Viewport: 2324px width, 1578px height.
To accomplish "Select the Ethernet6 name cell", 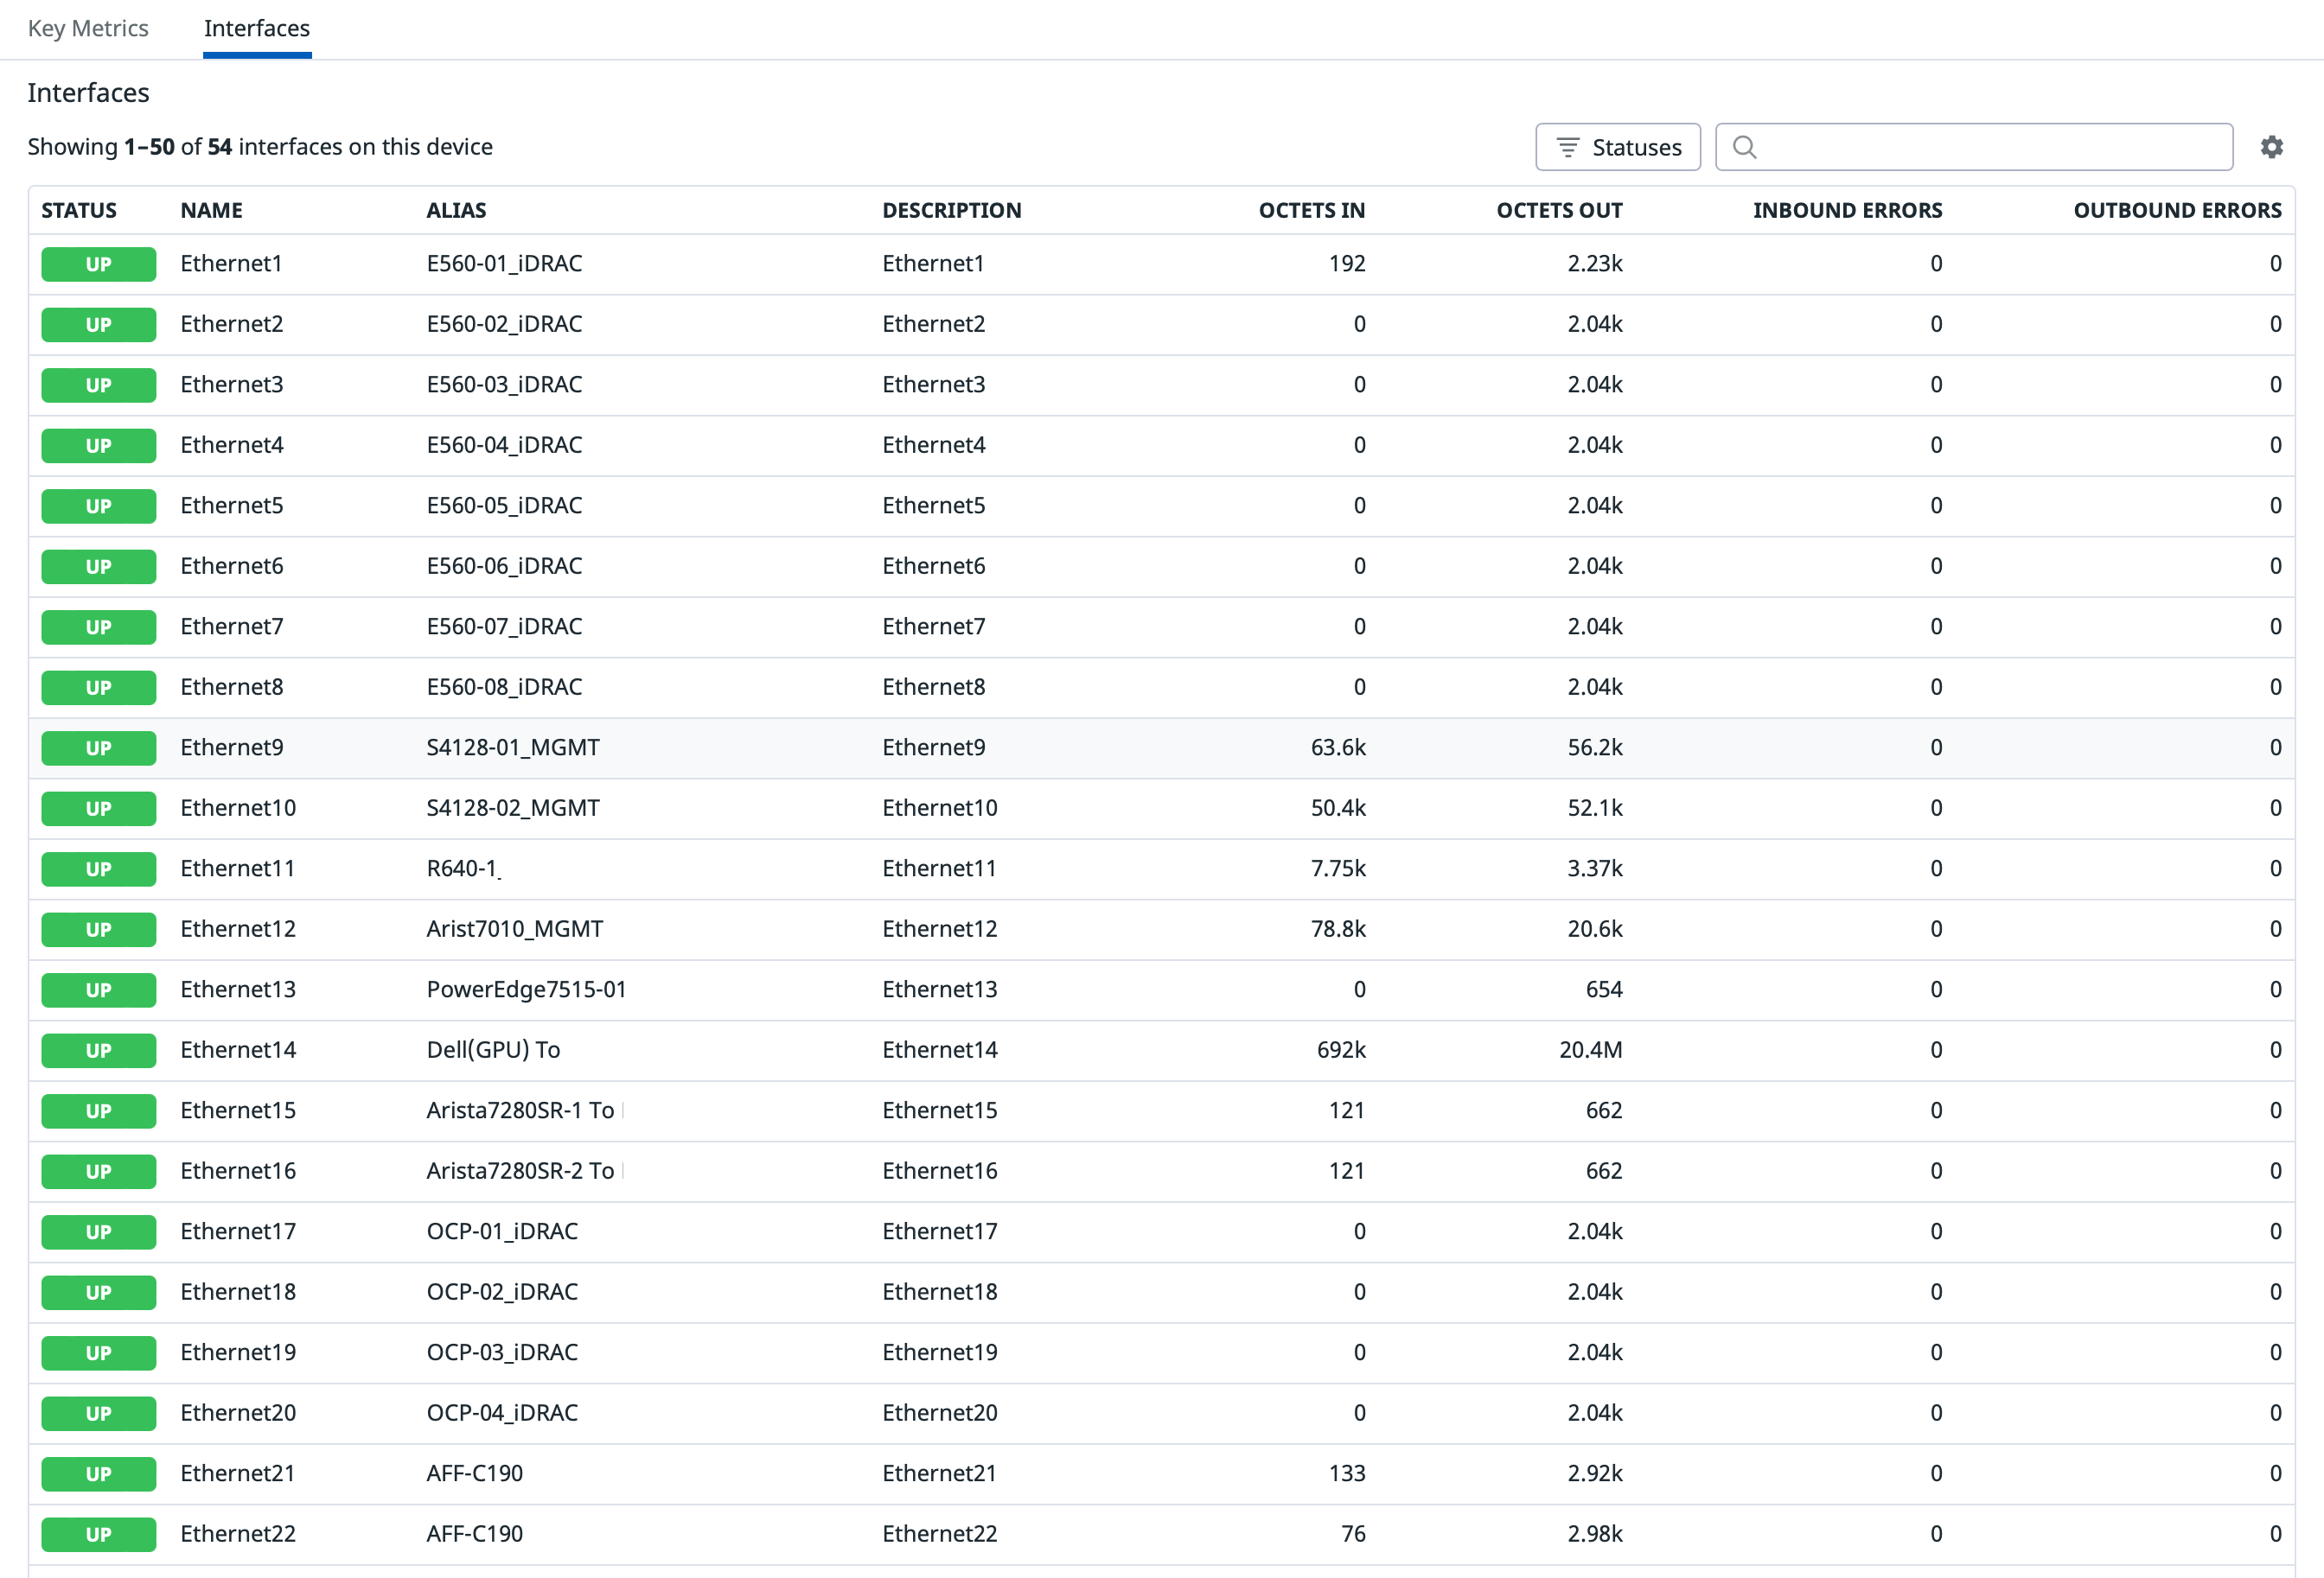I will coord(232,566).
